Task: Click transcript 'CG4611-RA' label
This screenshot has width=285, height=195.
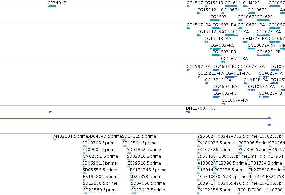Action: pos(237,31)
